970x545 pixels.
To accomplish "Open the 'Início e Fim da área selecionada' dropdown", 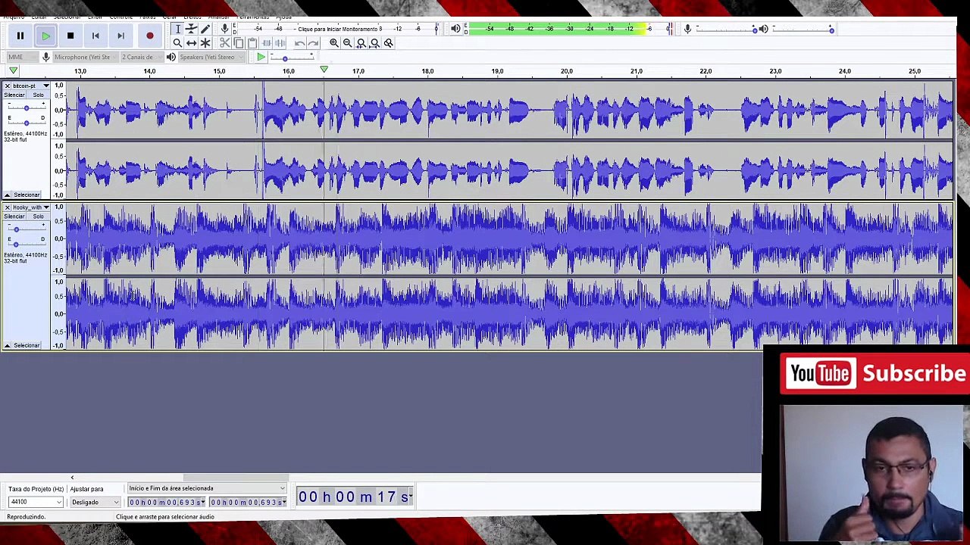I will point(206,488).
